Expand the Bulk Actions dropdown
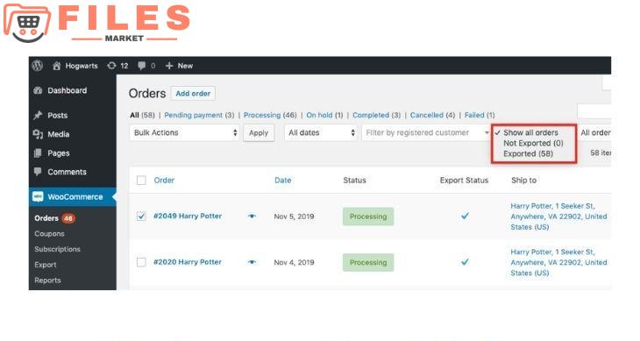The height and width of the screenshot is (341, 640). tap(184, 133)
